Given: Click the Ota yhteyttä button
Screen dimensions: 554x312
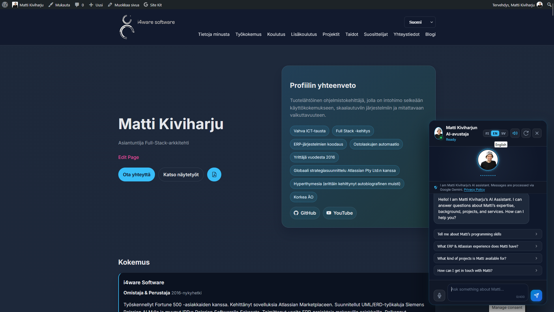Looking at the screenshot, I should [136, 174].
